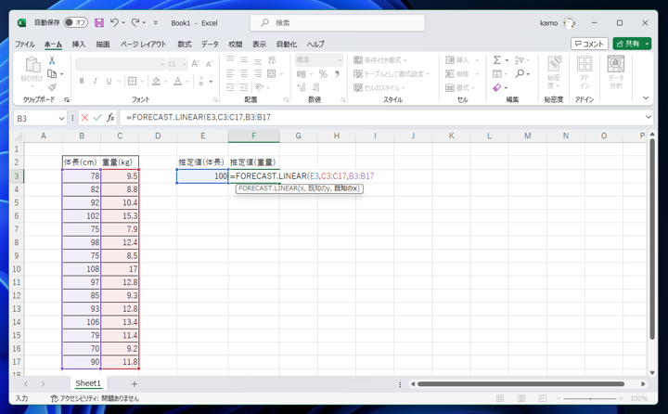The width and height of the screenshot is (668, 414).
Task: Click the zoom slider in status bar
Action: (x=590, y=398)
